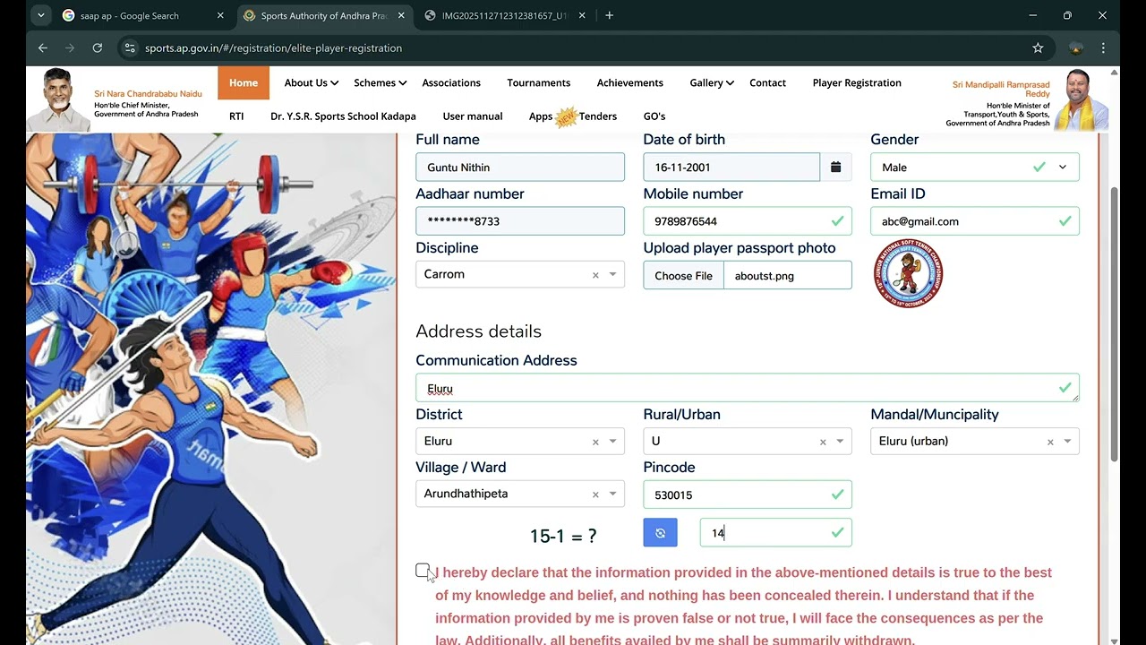Screen dimensions: 1146x645
Task: Open the date of birth calendar icon
Action: click(835, 167)
